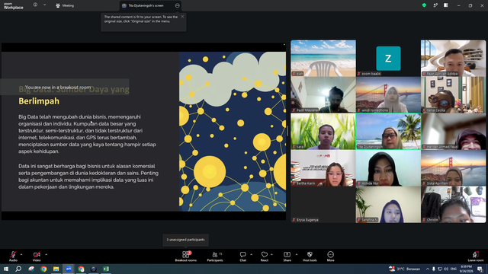This screenshot has height=274, width=488.
Task: Open the Breakout rooms panel
Action: (x=186, y=256)
